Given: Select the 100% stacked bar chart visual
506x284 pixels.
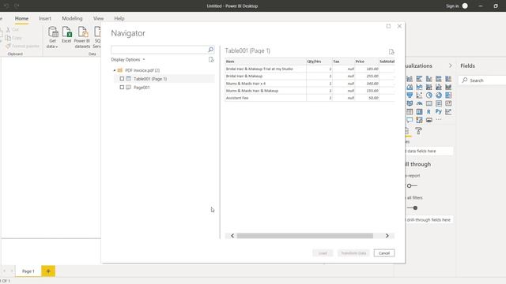Looking at the screenshot, I should click(439, 79).
